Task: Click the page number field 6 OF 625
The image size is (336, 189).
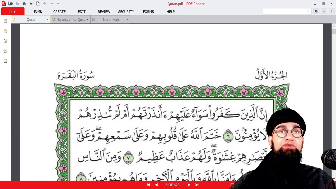Action: point(172,185)
